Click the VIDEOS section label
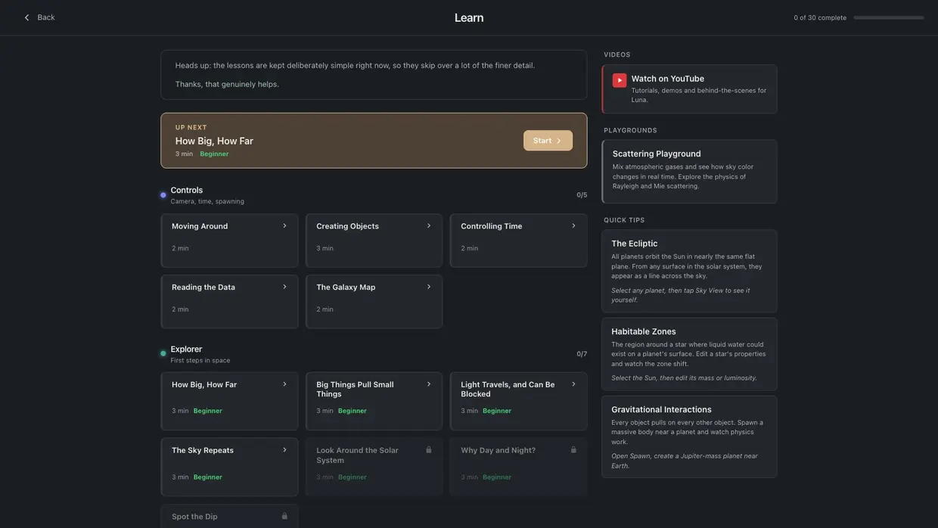The width and height of the screenshot is (938, 528). click(617, 54)
